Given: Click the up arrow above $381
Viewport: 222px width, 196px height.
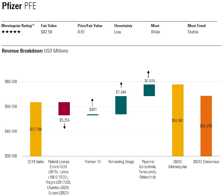Looking at the screenshot, I should pyautogui.click(x=92, y=102).
